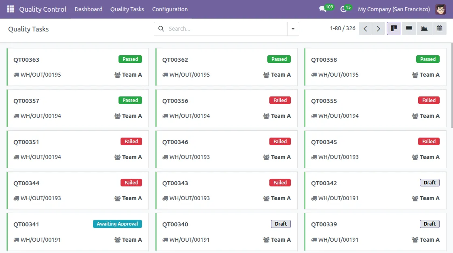Switch to the Kanban view icon
The image size is (453, 253).
(394, 28)
